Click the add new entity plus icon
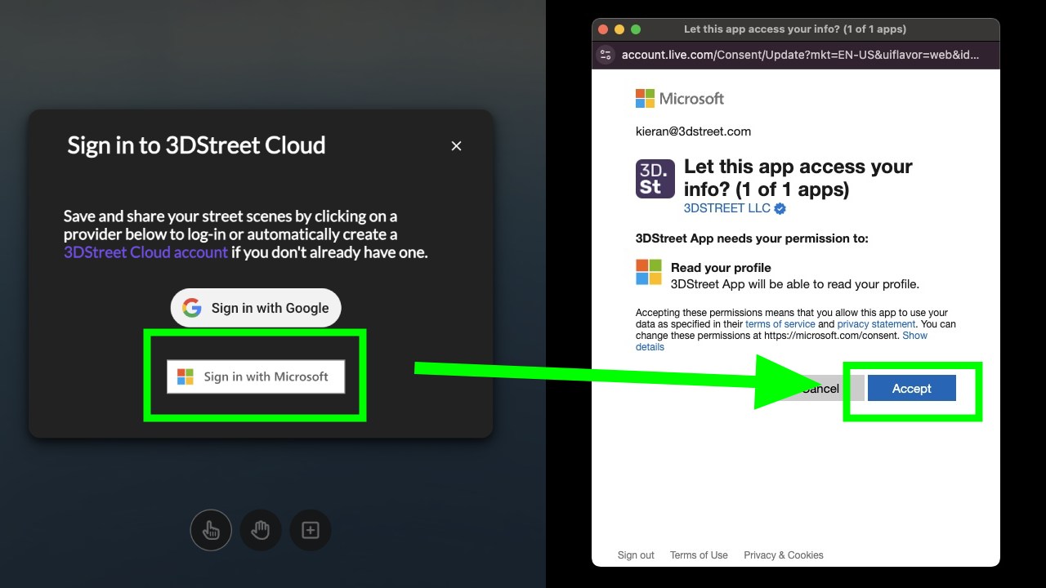1046x588 pixels. (311, 529)
